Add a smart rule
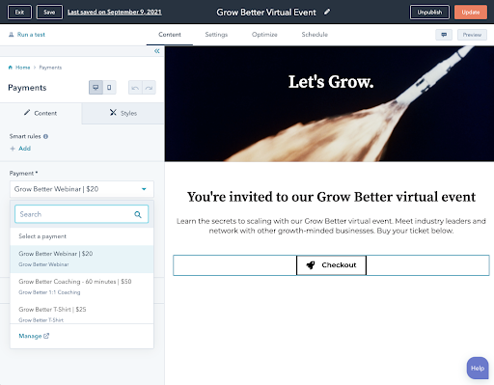Viewport: 494px width, 385px height. pyautogui.click(x=20, y=149)
